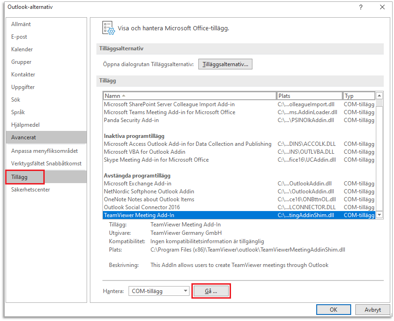Open Säkerhetscenter options
Viewport: 394px width, 321px height.
[x=46, y=190]
